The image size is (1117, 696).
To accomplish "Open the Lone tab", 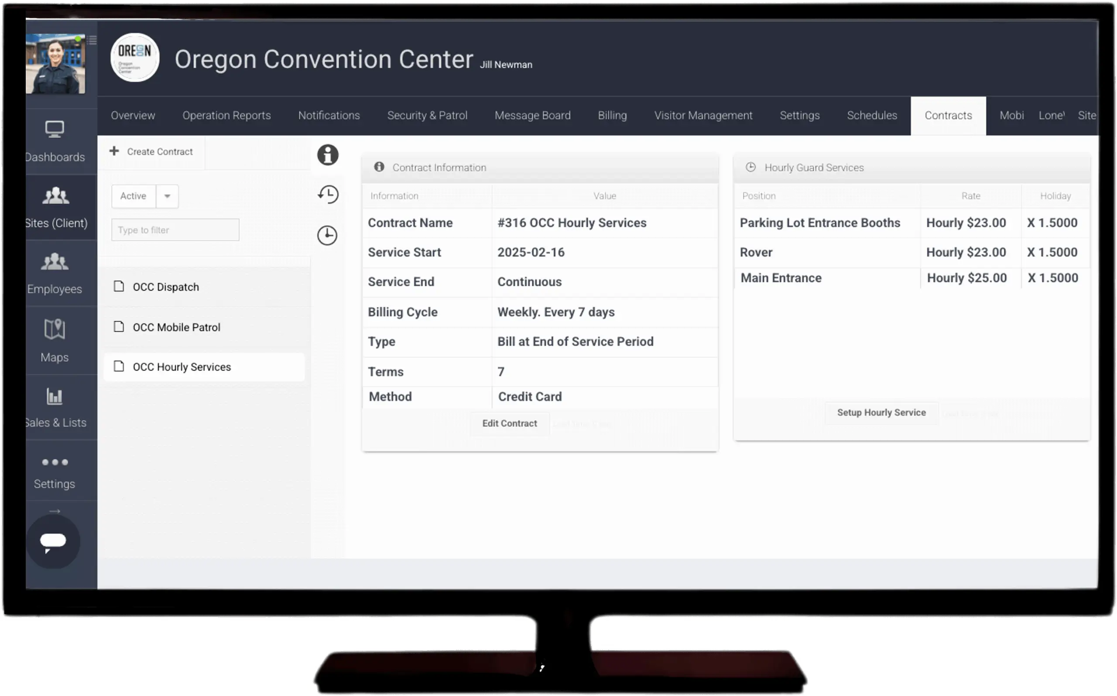I will pos(1051,116).
